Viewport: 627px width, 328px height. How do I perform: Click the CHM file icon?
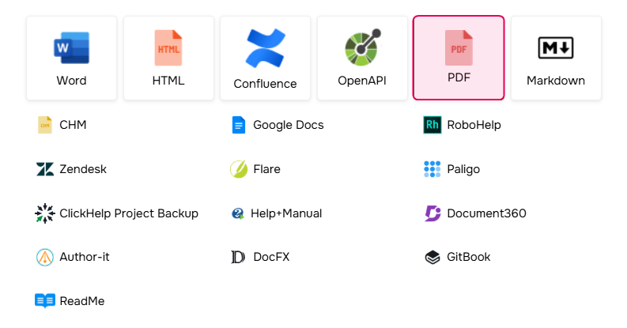click(x=45, y=125)
